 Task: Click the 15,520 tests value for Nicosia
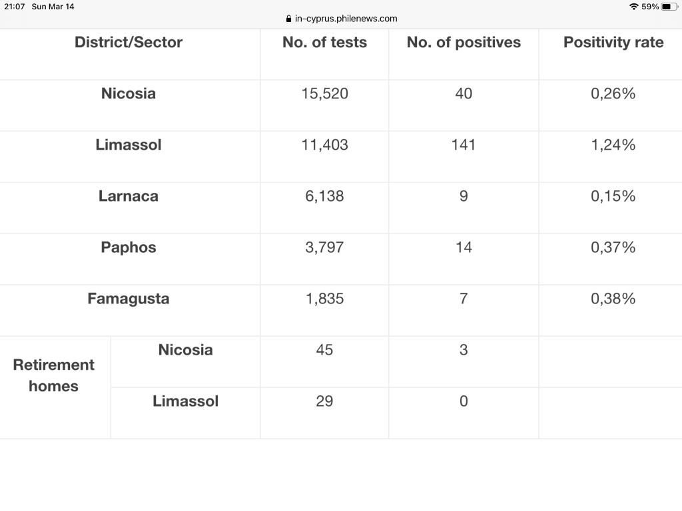pyautogui.click(x=324, y=94)
